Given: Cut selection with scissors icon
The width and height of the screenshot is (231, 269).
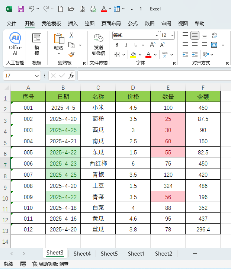Looking at the screenshot, I should (71, 35).
